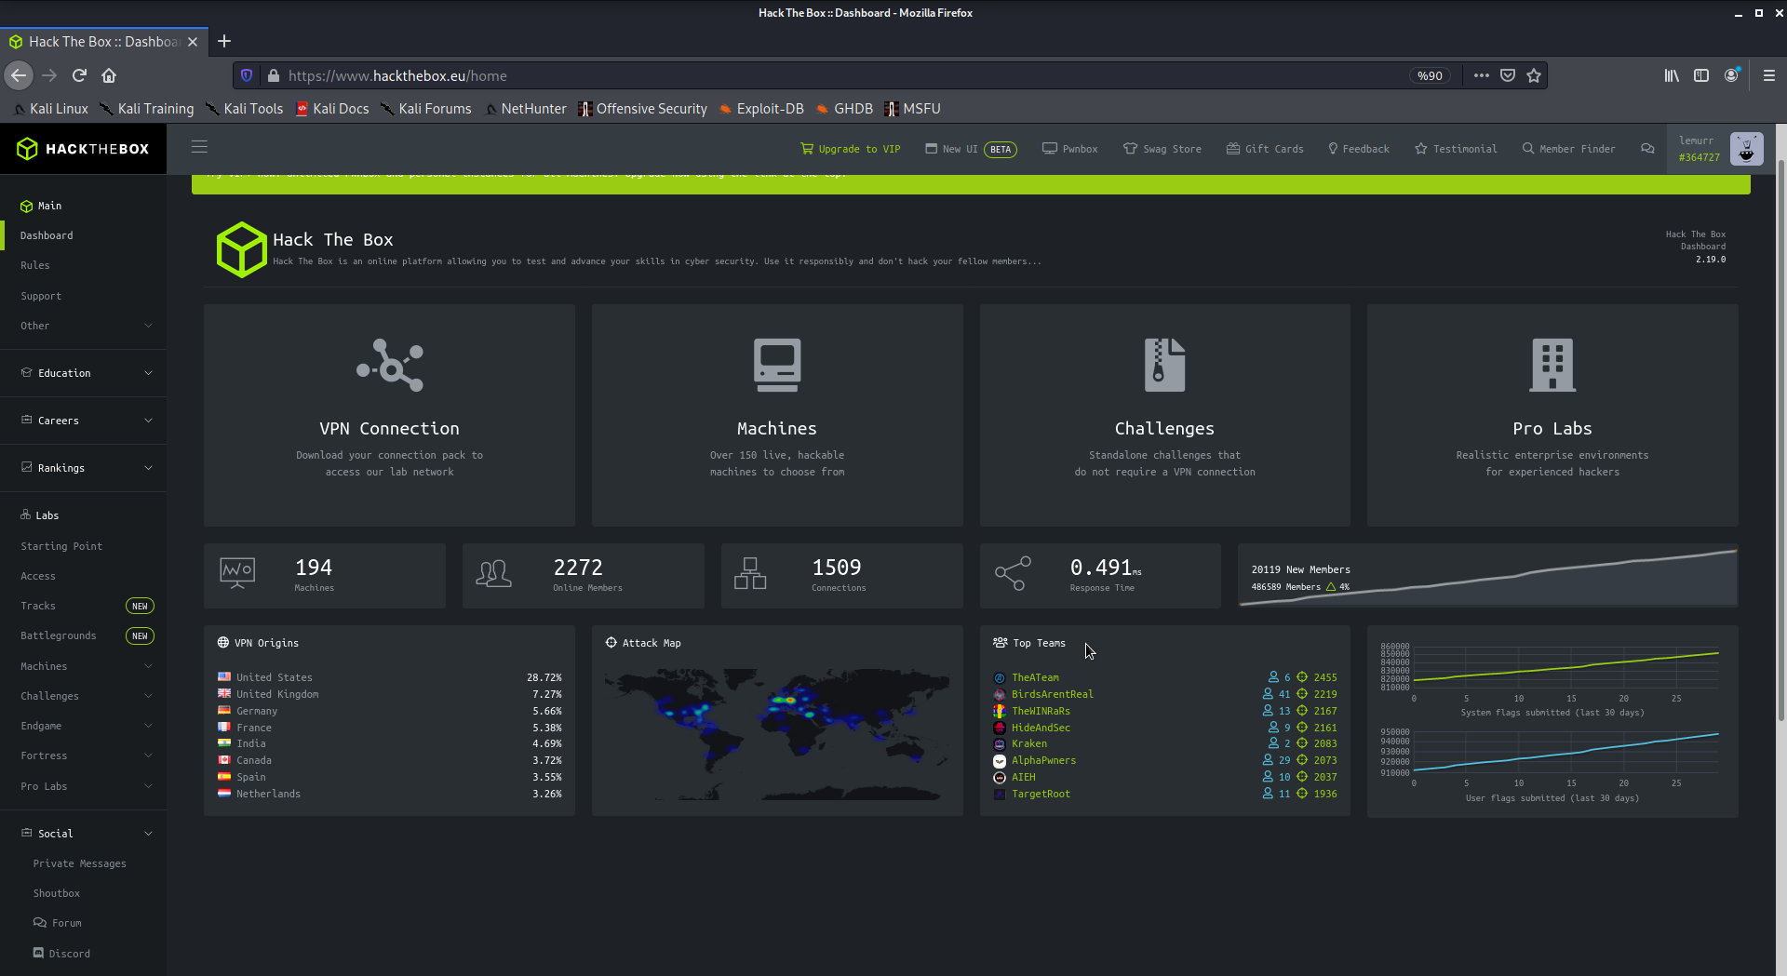Reload the page with refresh icon
The image size is (1787, 976).
coord(80,75)
